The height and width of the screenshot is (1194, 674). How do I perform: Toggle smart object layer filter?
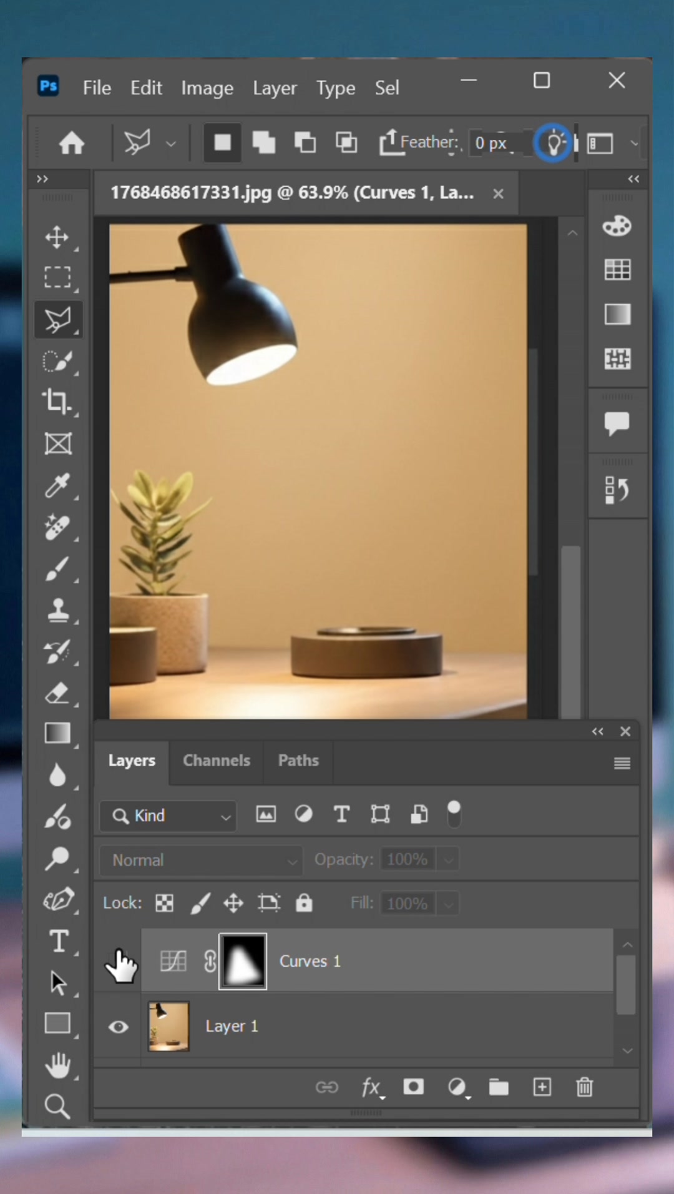point(419,814)
